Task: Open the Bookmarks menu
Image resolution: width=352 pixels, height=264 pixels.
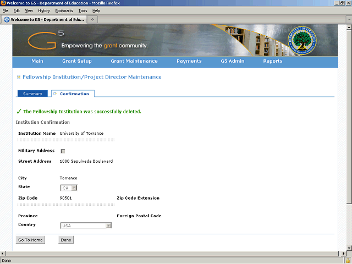Action: click(x=64, y=11)
